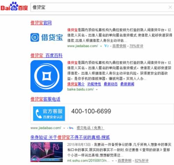Open 百度快照 for the official site
This screenshot has width=174, height=165.
coord(119,46)
